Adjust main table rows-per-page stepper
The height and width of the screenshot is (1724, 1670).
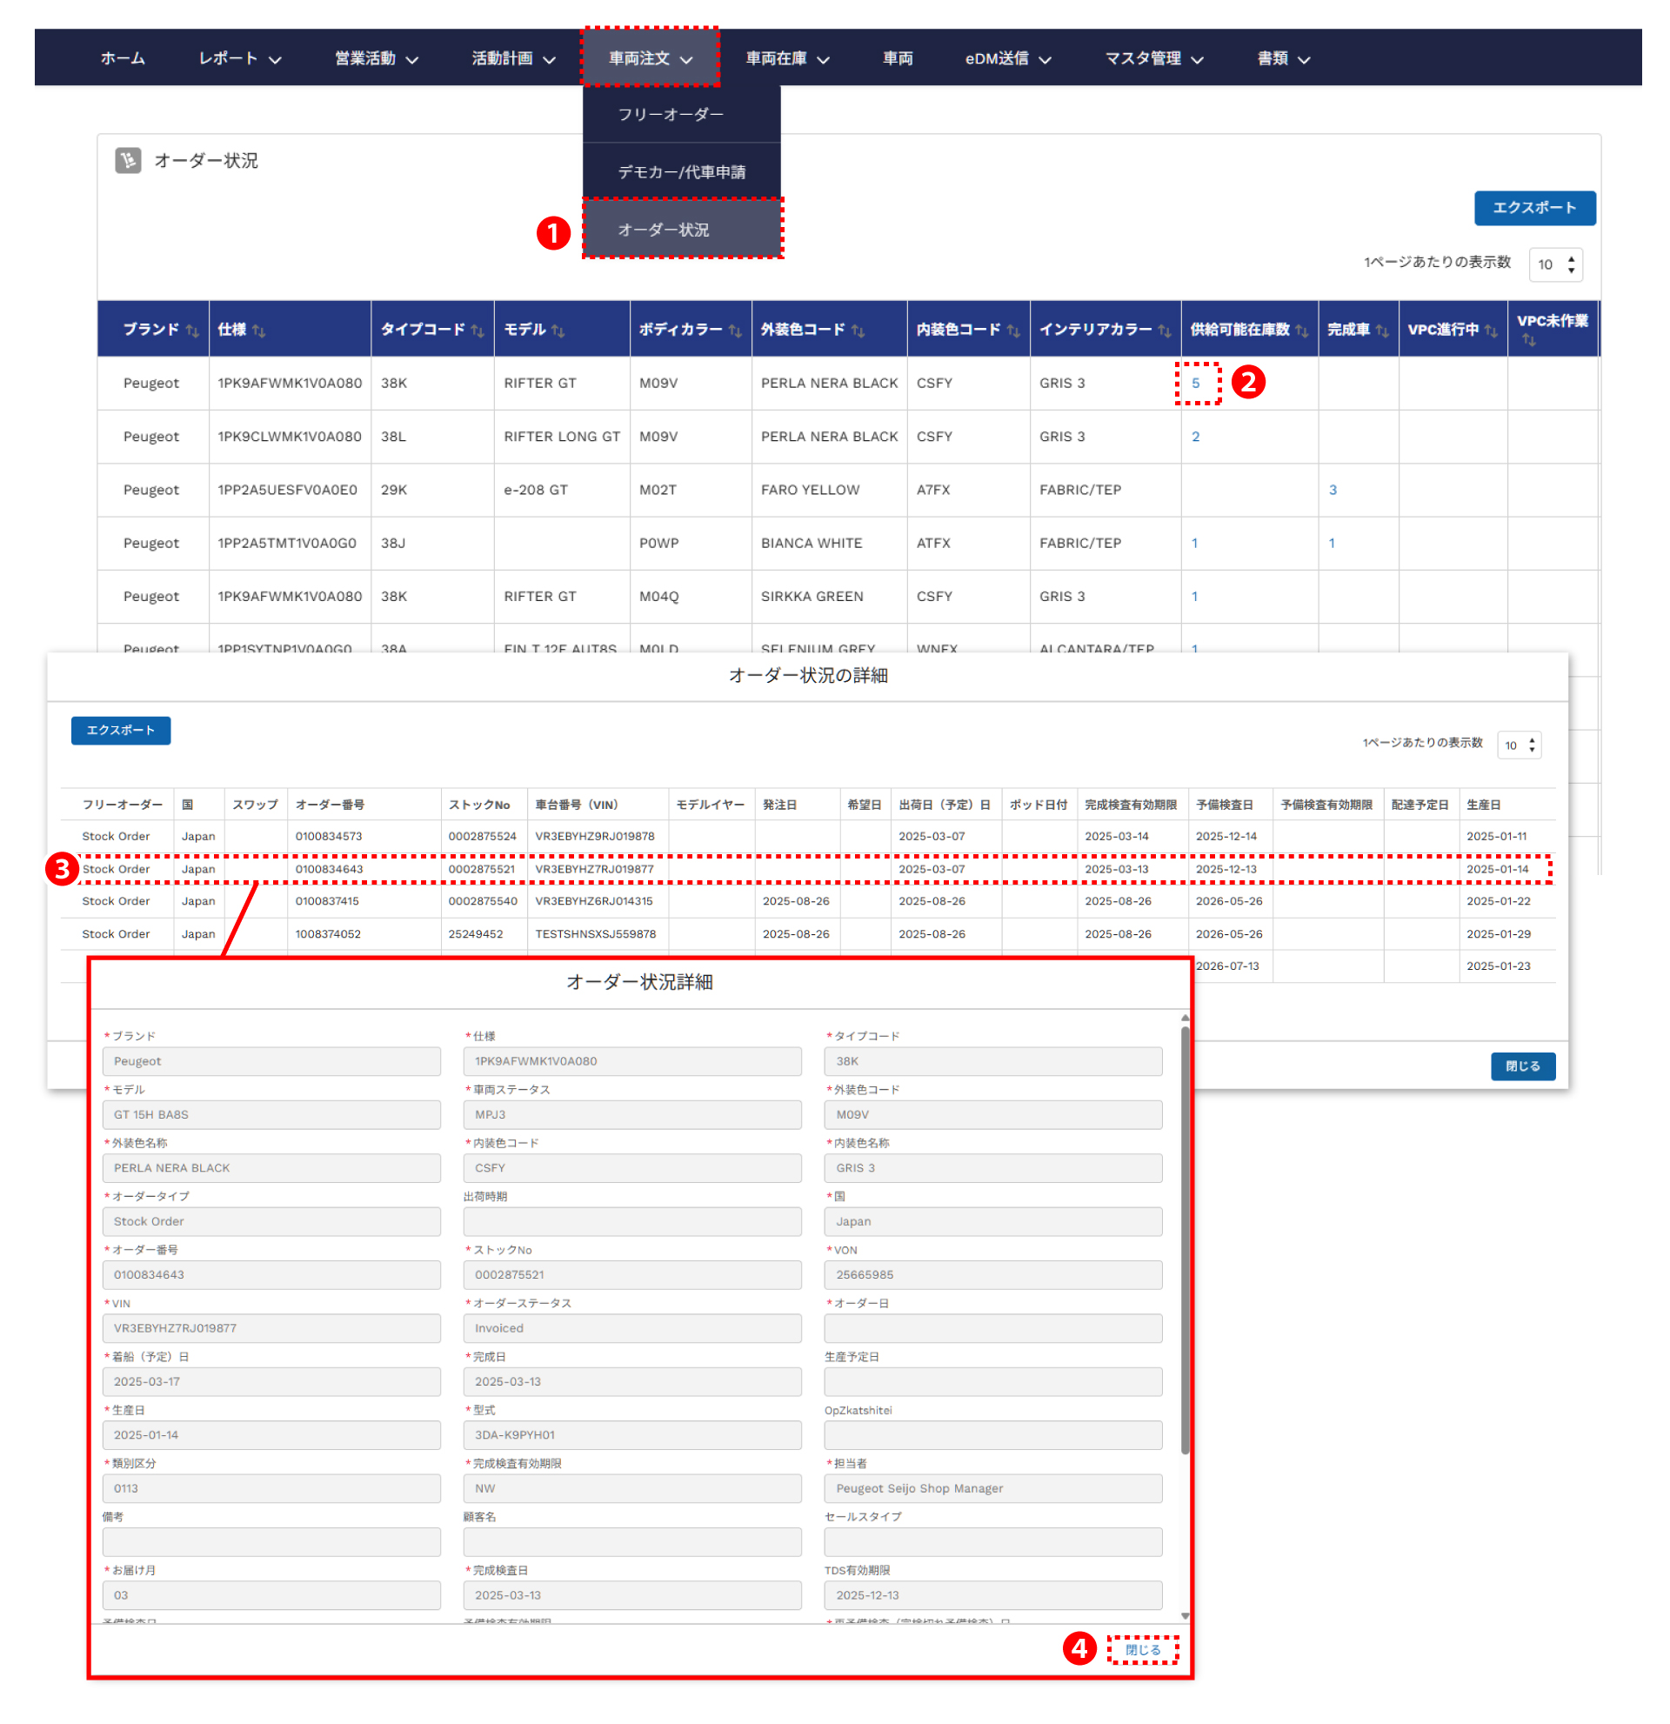pos(1570,264)
